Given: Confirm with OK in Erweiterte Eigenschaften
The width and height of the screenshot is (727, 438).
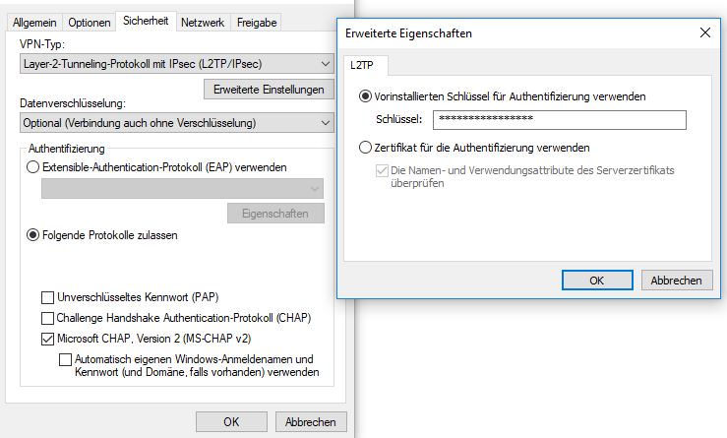Looking at the screenshot, I should coord(597,281).
